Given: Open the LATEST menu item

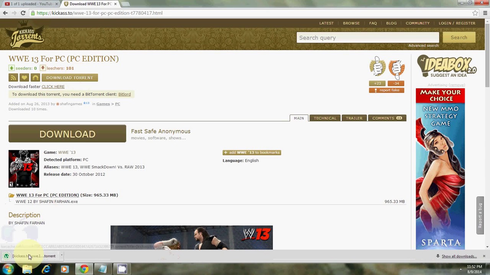Looking at the screenshot, I should [327, 23].
